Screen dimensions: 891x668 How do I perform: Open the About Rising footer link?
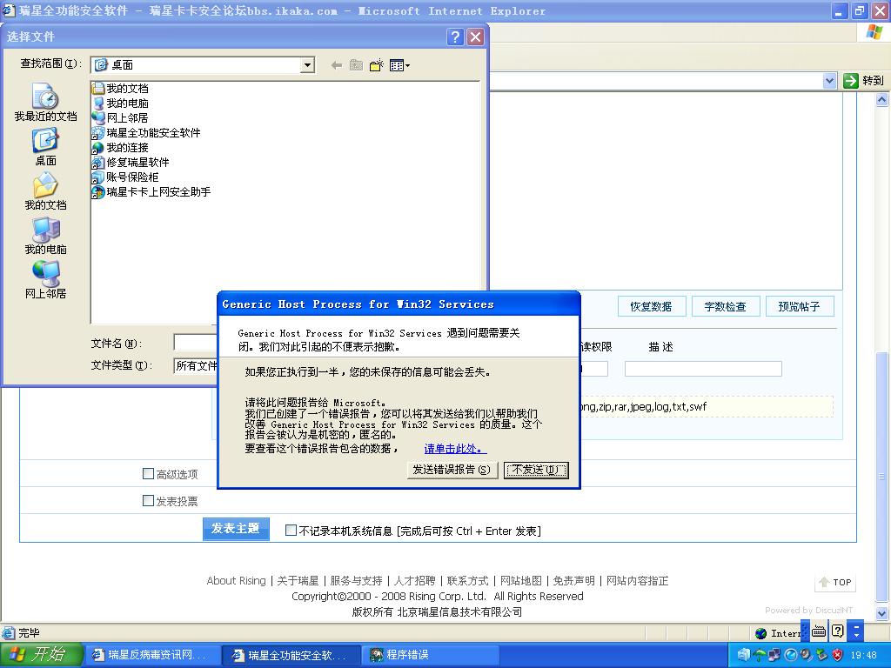pos(236,580)
